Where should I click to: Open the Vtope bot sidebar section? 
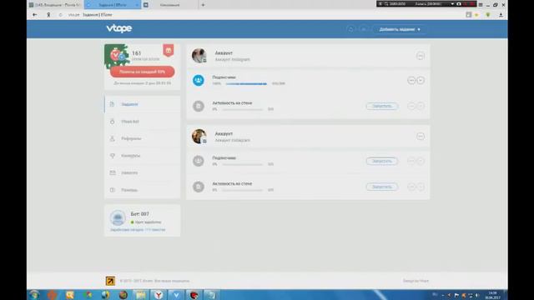point(143,122)
